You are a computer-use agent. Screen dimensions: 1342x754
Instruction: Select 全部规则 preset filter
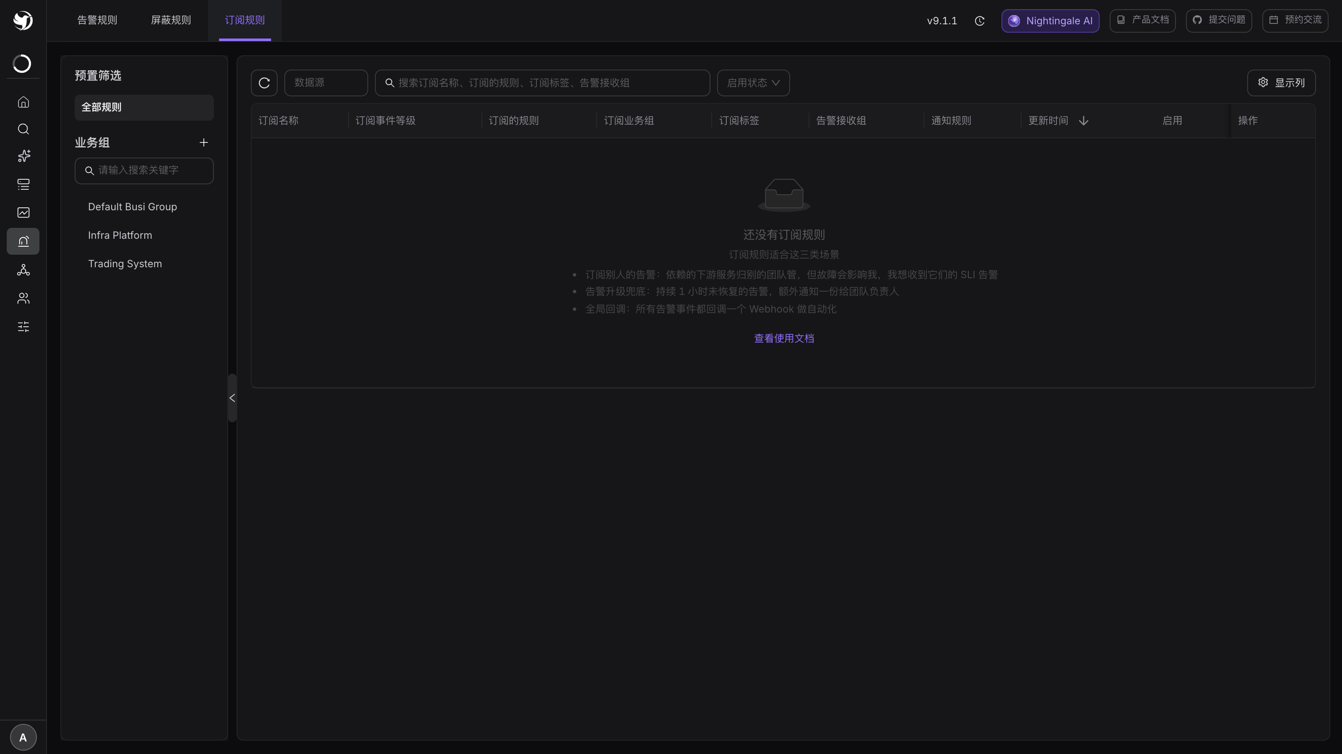point(144,107)
